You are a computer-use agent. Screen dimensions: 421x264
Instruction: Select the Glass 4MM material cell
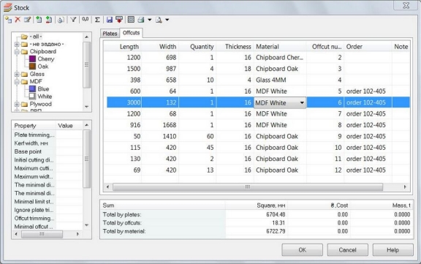(280, 80)
